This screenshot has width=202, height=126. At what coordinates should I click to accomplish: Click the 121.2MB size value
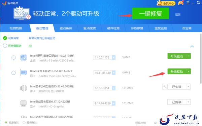[128, 88]
